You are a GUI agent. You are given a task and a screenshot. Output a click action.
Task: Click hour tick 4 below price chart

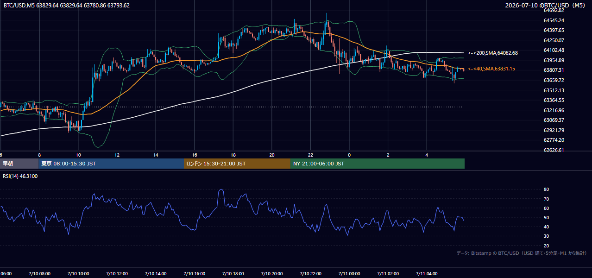coord(427,155)
